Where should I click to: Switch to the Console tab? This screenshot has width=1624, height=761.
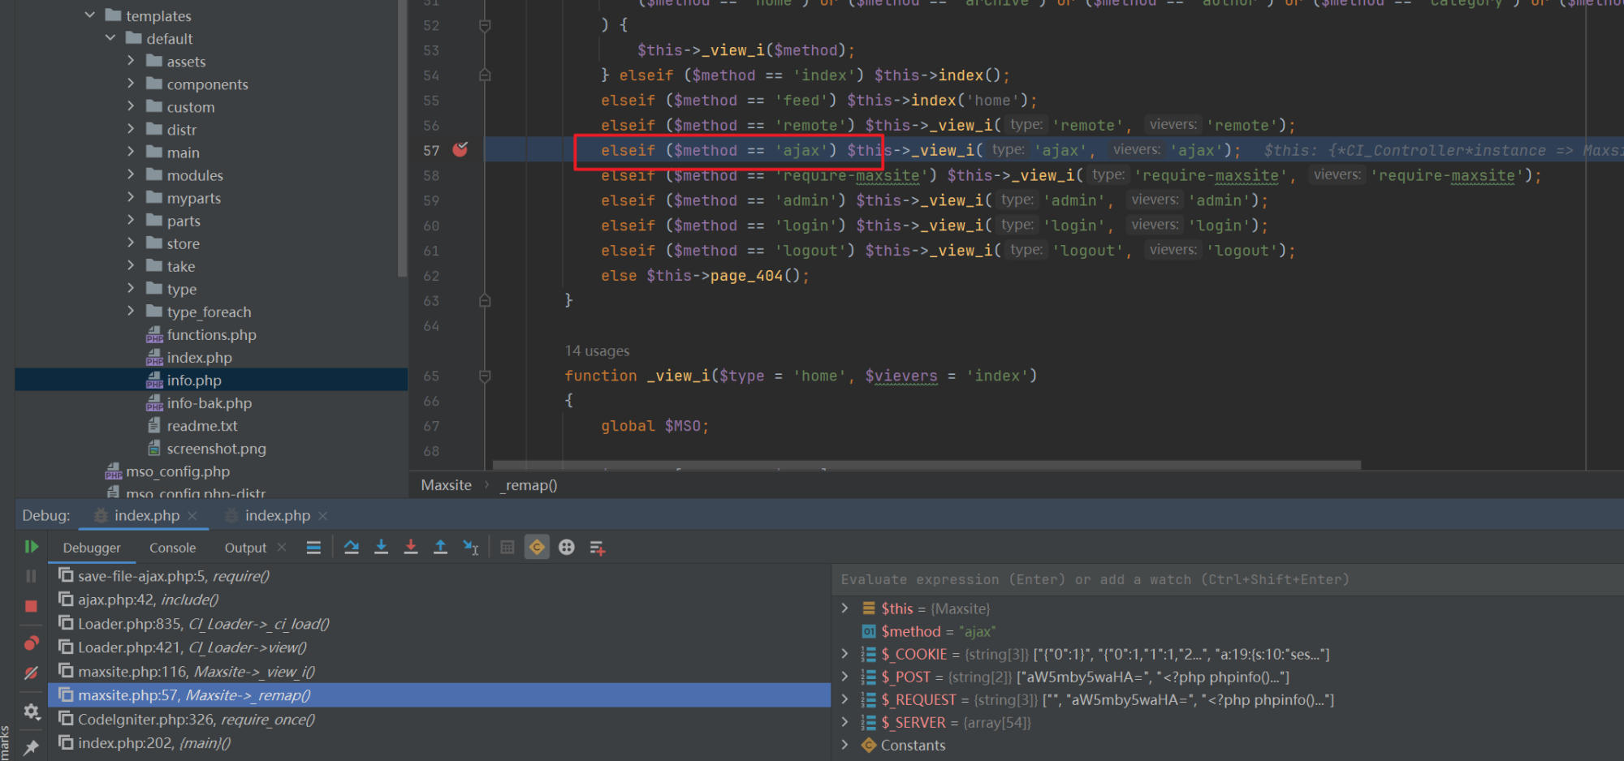click(x=172, y=548)
